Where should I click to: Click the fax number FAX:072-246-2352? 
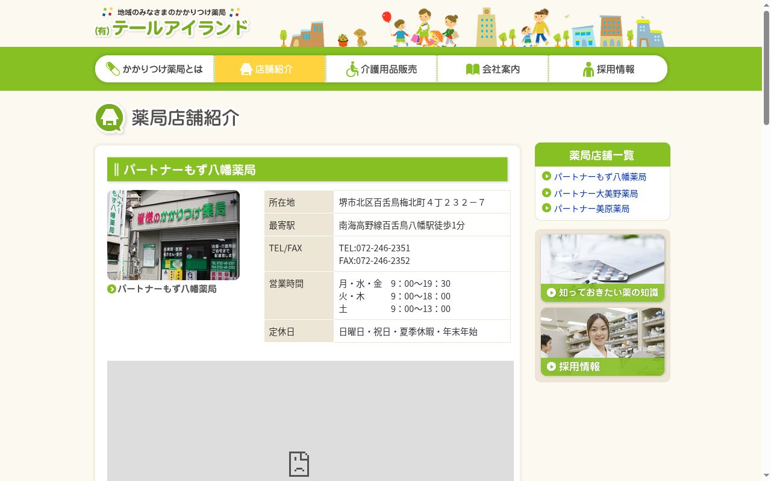374,261
